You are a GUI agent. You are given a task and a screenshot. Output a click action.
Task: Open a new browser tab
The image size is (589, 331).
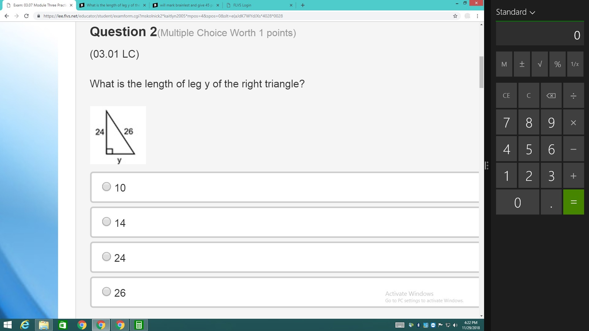(303, 5)
